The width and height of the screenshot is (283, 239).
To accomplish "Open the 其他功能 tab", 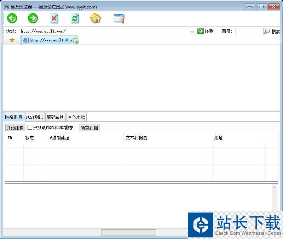I will pos(76,117).
